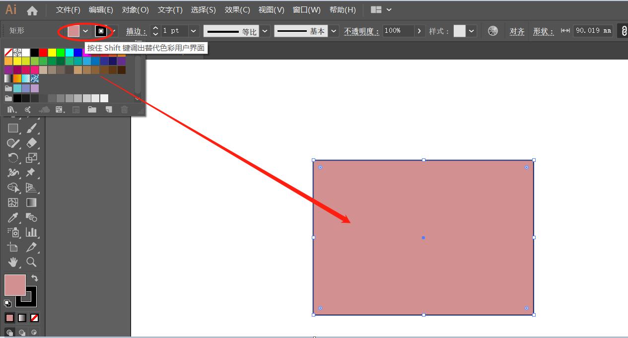Select the Scale tool
This screenshot has width=628, height=338.
pos(31,158)
